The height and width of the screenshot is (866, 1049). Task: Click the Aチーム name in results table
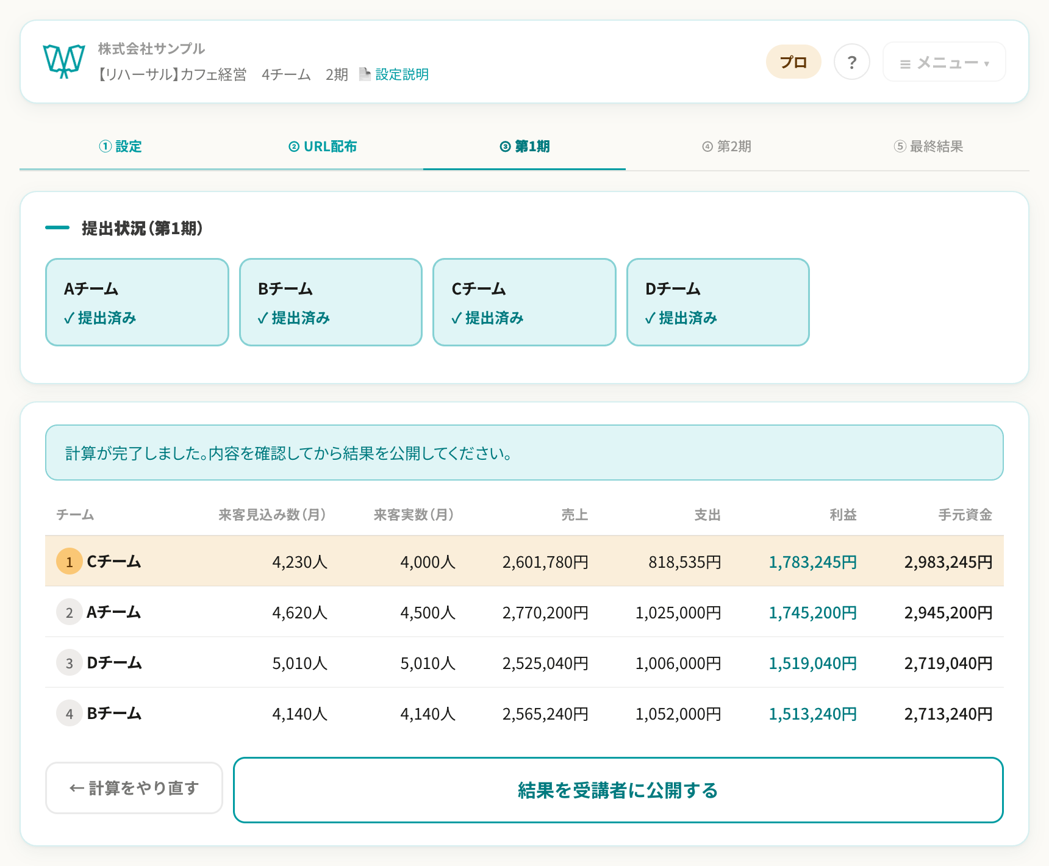114,612
